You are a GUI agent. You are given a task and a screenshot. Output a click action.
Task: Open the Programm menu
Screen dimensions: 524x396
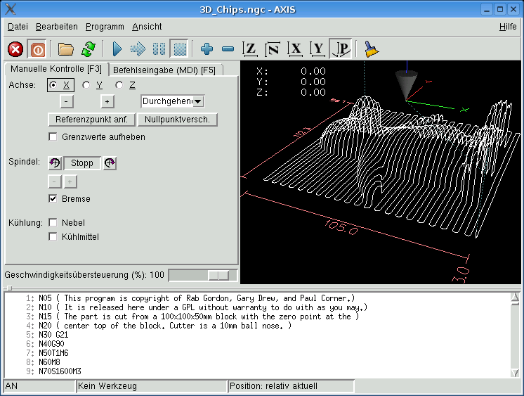point(105,27)
